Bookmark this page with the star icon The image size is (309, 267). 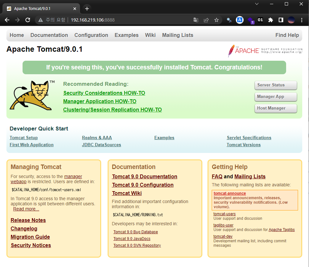click(x=217, y=20)
